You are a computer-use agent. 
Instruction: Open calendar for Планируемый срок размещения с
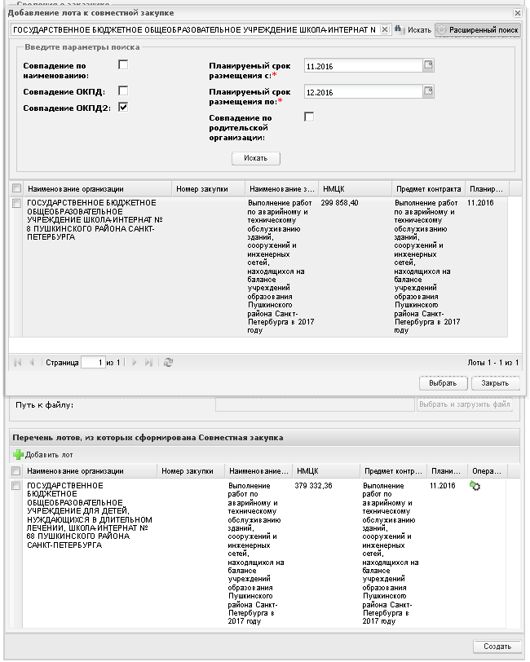click(428, 65)
